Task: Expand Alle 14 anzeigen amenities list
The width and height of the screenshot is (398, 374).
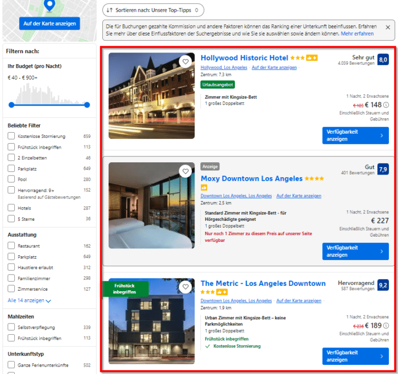Action: [29, 300]
